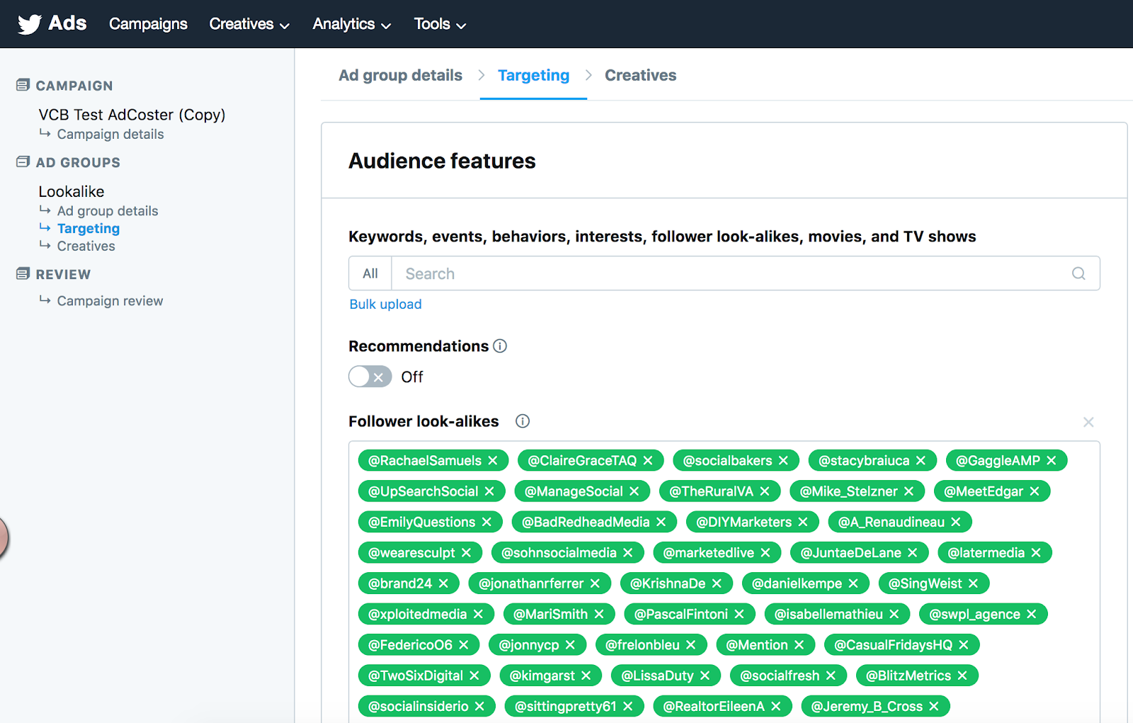1133x723 pixels.
Task: Expand the Analytics top menu
Action: [352, 24]
